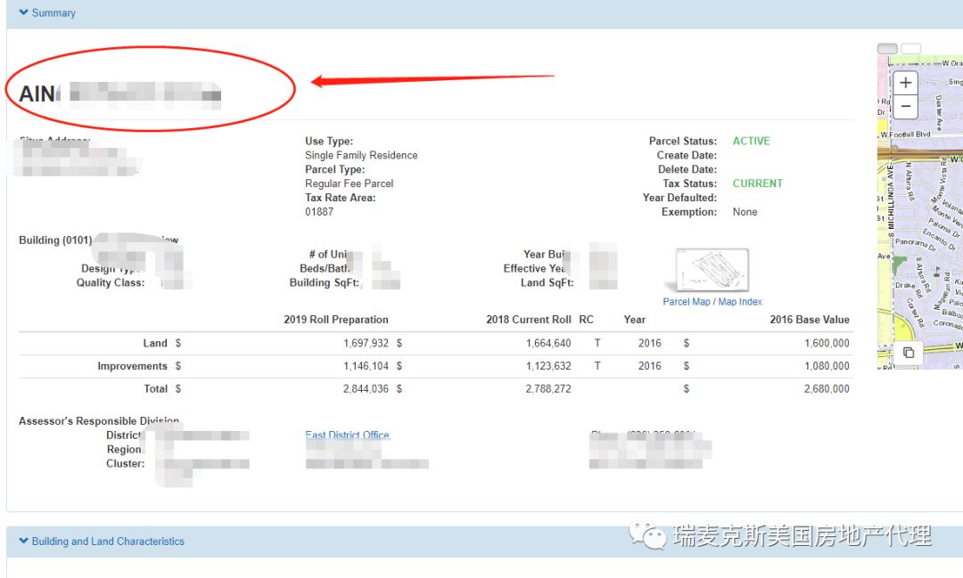963x578 pixels.
Task: Open the Map Index link
Action: point(740,302)
